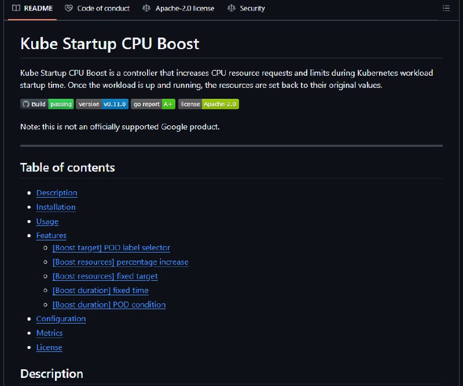Click the Description section heading
463x386 pixels.
click(52, 374)
